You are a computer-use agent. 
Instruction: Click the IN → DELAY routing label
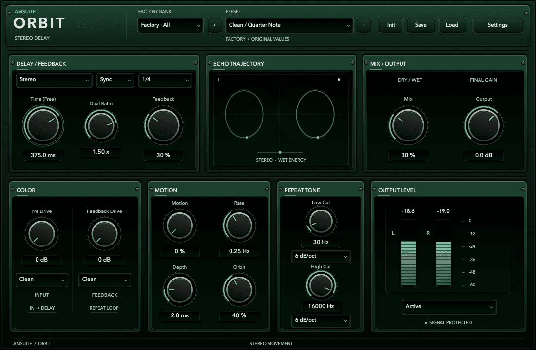[42, 308]
